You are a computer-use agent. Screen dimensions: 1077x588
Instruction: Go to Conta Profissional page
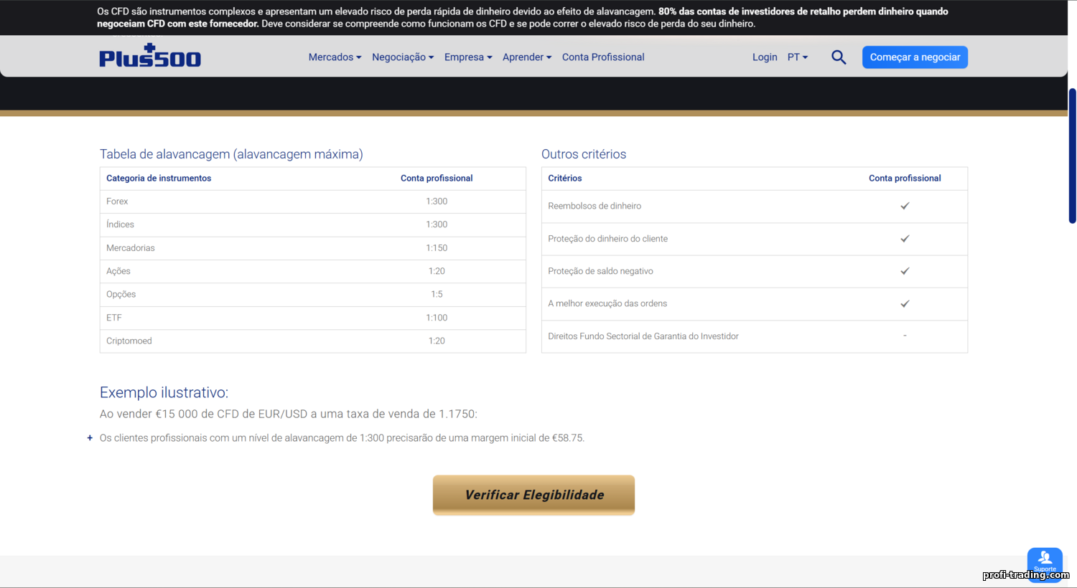coord(603,57)
